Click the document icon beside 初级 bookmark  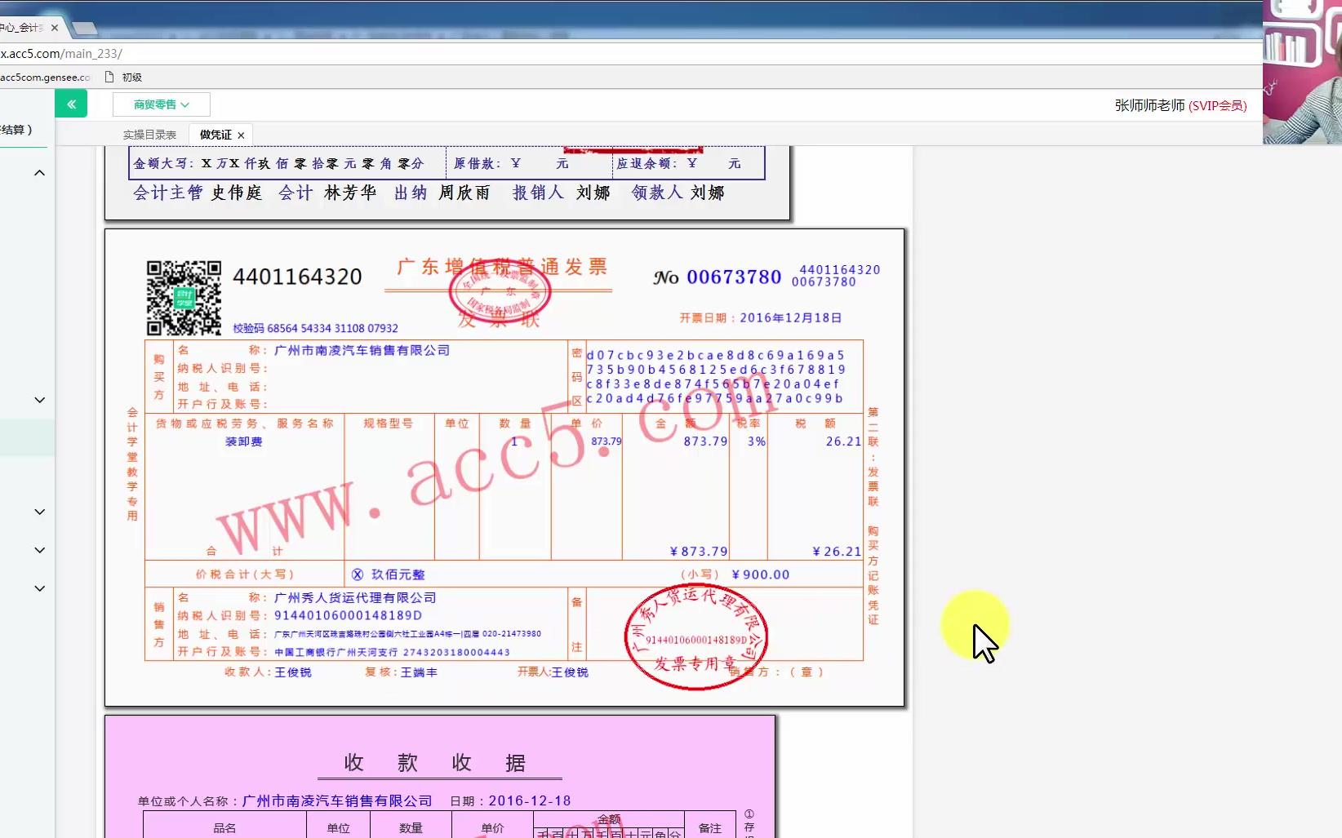click(108, 76)
